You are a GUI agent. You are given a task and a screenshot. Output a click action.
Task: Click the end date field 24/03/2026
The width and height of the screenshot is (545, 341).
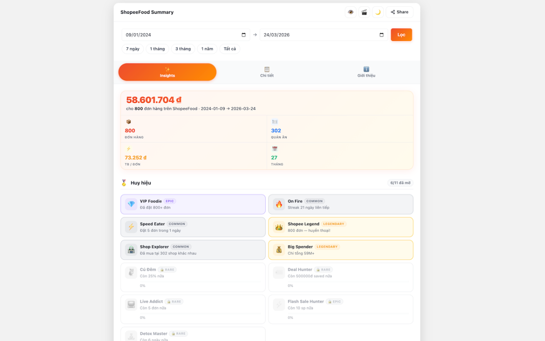(324, 35)
